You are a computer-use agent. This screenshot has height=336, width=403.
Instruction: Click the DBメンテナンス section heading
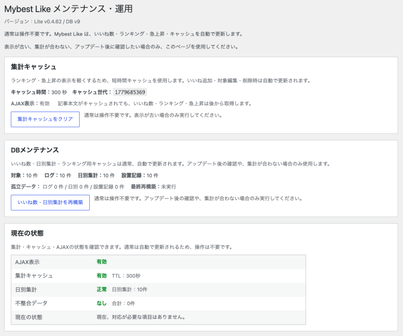[35, 150]
